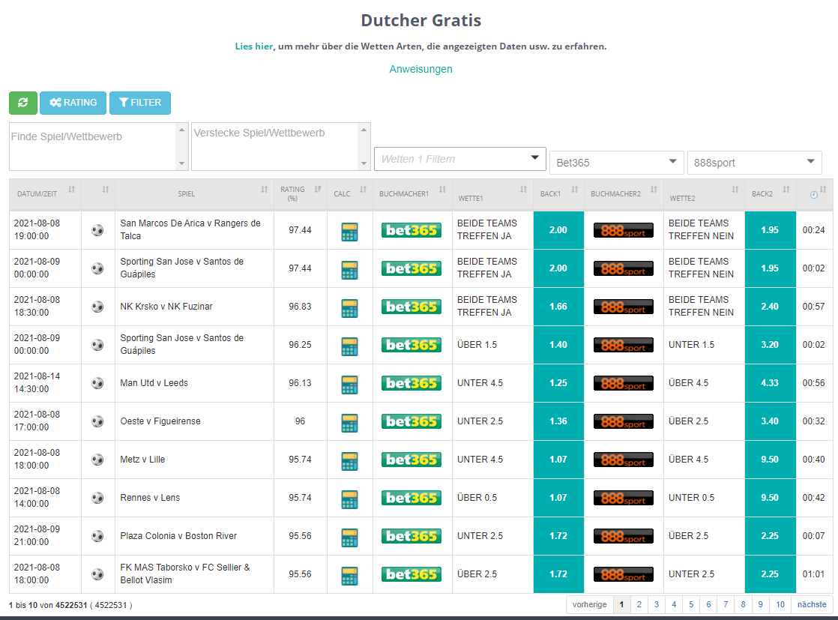This screenshot has width=838, height=620.
Task: Click soccer ball icon in NK Krsko row
Action: point(97,307)
